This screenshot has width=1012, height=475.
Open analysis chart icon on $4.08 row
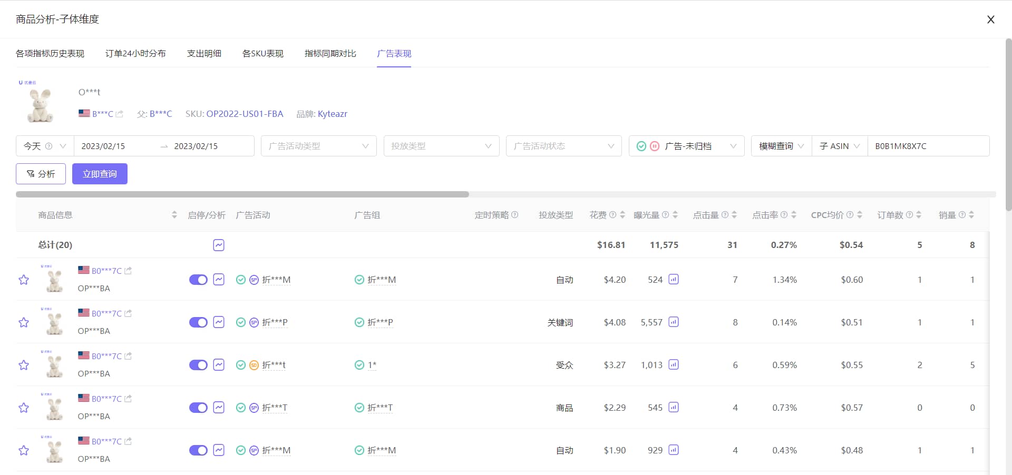click(x=219, y=322)
